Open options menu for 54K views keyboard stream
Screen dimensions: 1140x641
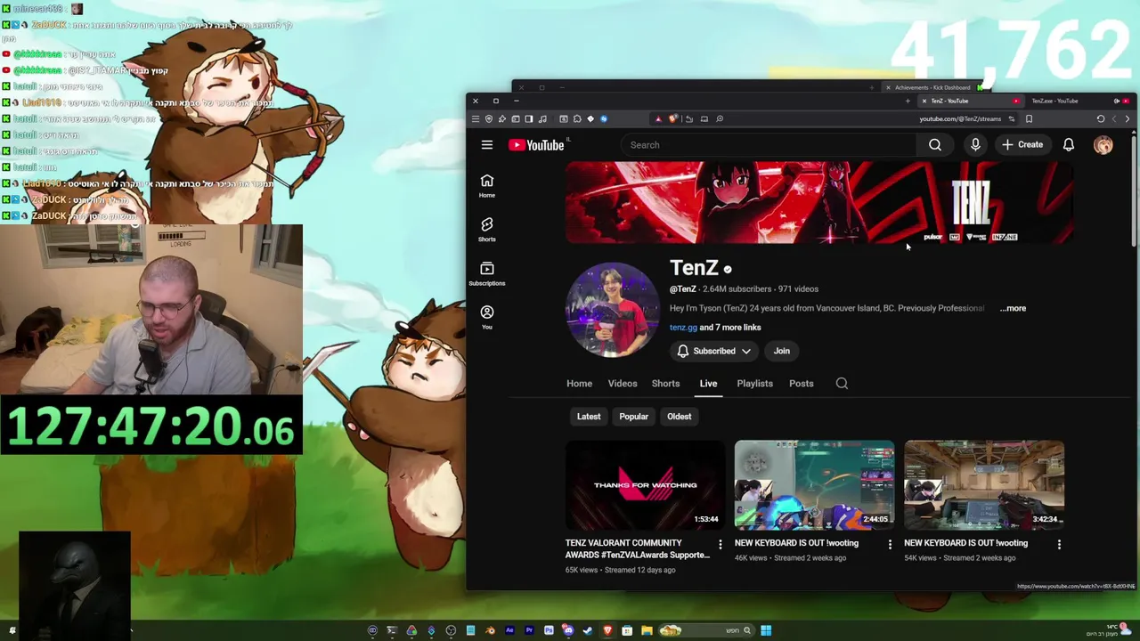point(1059,544)
